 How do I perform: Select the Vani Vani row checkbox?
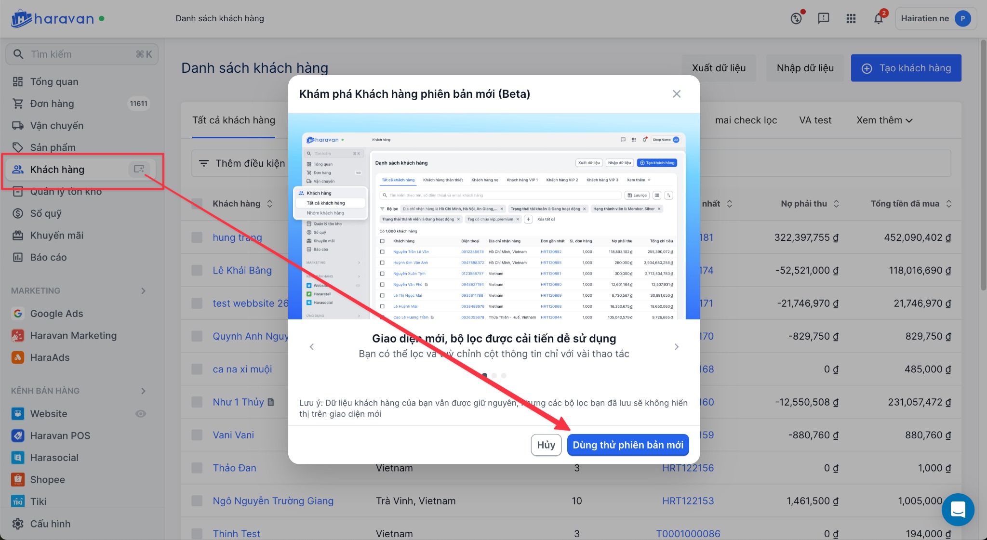pos(197,435)
